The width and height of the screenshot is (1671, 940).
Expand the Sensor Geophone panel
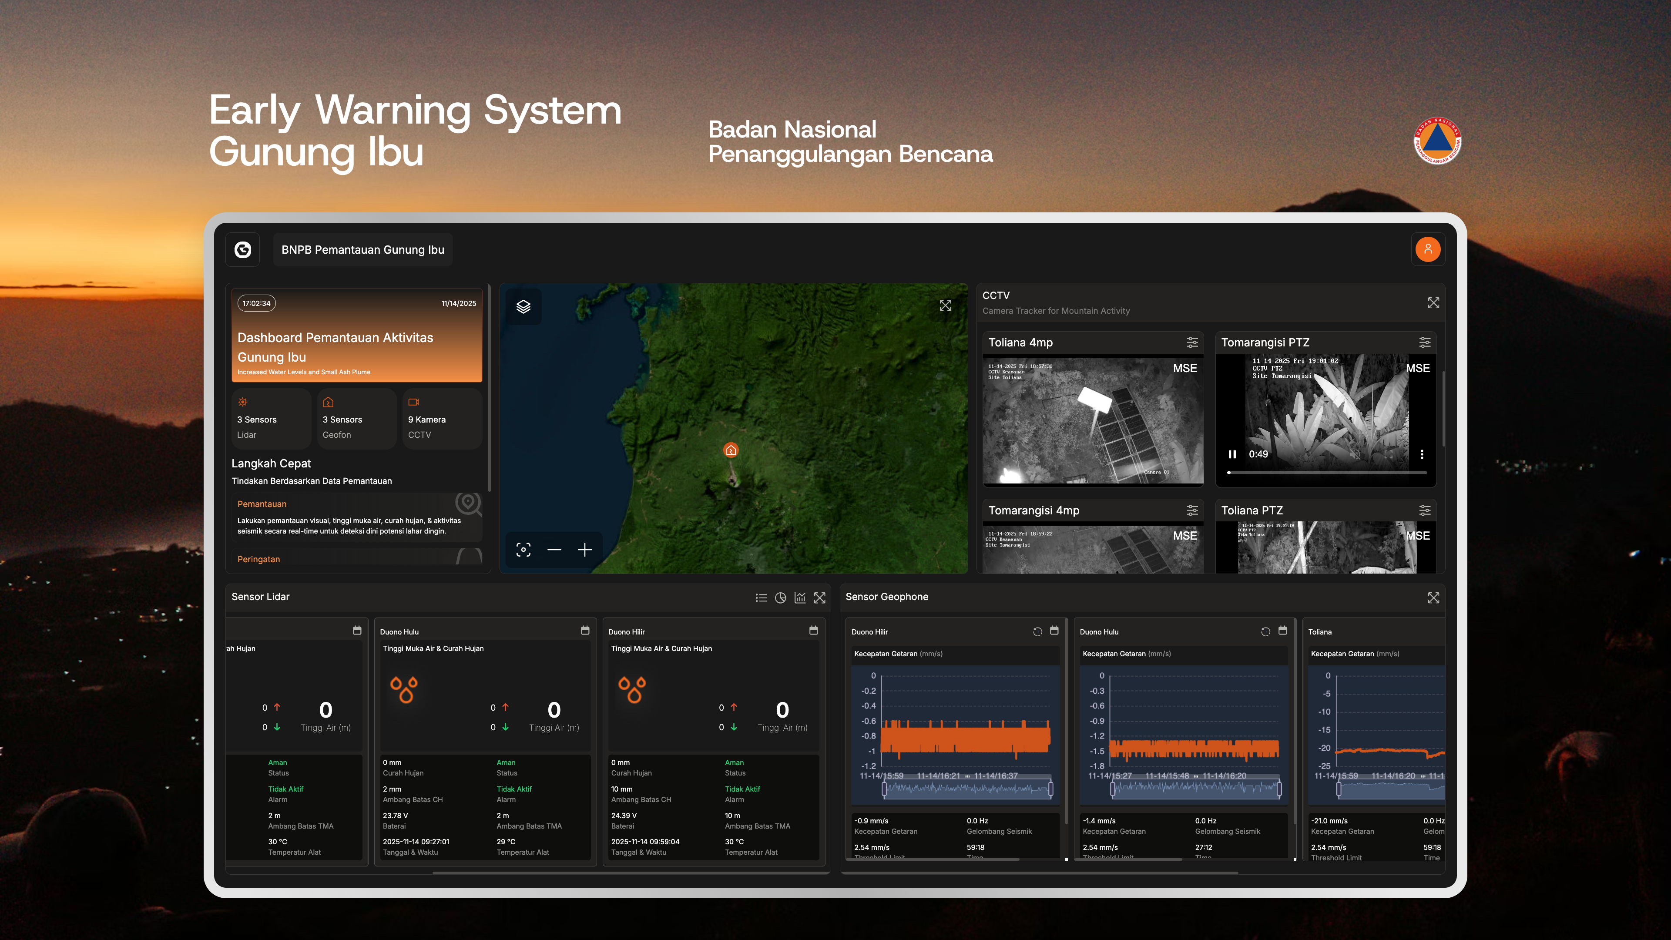(1433, 598)
